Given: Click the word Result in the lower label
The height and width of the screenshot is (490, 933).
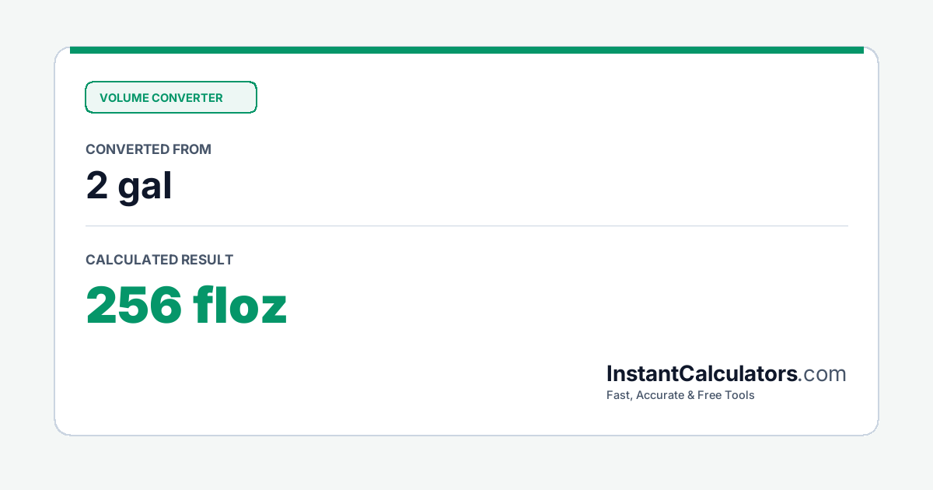Looking at the screenshot, I should [207, 260].
